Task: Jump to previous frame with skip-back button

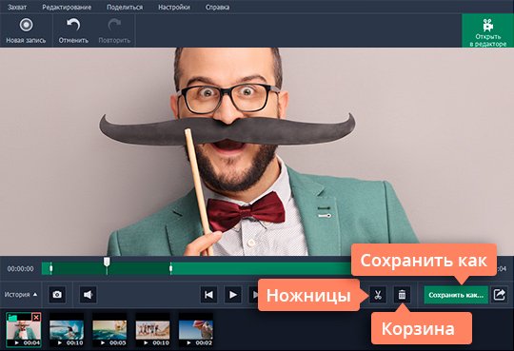Action: (208, 295)
